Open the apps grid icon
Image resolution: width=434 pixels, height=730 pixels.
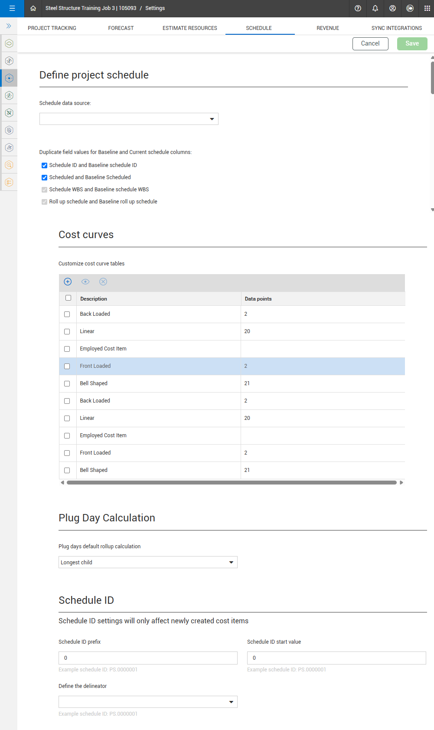tap(427, 8)
